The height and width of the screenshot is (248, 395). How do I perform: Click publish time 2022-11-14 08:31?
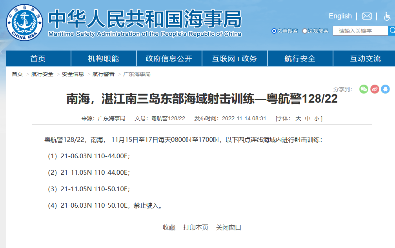click(x=244, y=118)
